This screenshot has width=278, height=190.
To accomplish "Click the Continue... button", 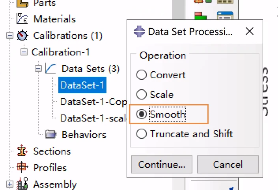I will click(162, 164).
